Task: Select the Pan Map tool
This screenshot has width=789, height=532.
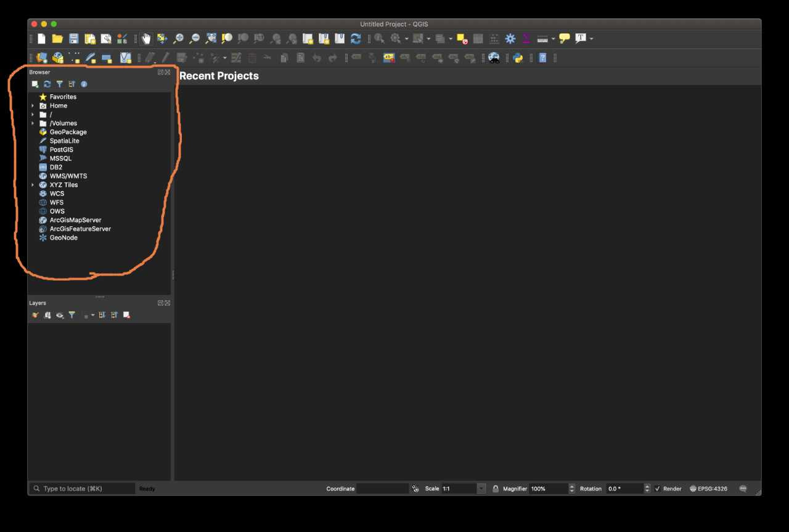Action: point(146,38)
